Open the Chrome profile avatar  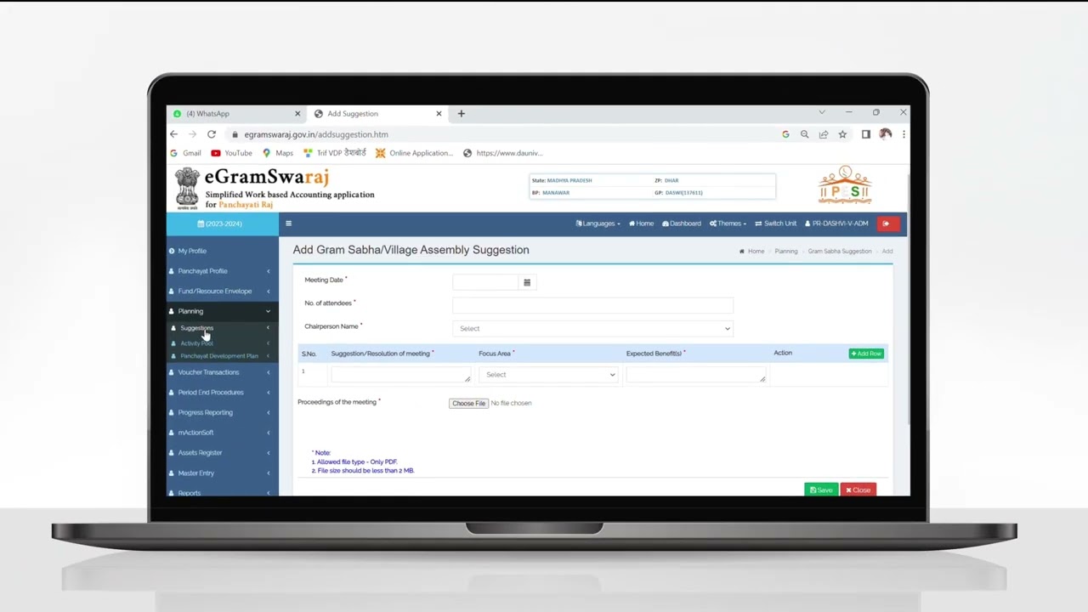(885, 134)
